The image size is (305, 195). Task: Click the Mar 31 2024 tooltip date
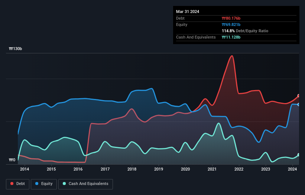click(x=188, y=11)
